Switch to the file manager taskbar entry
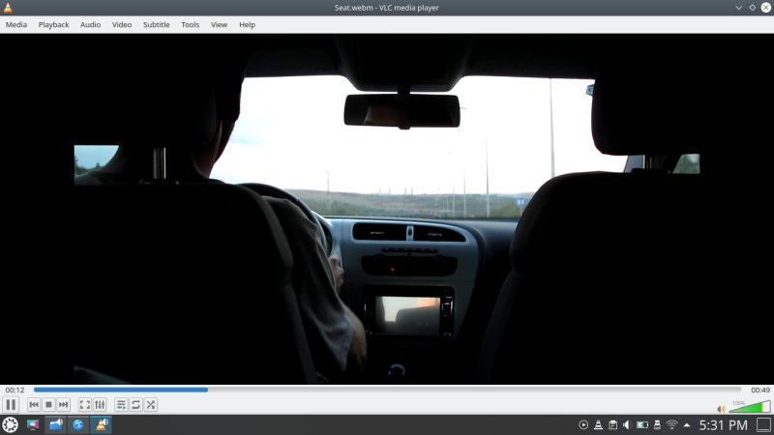774x435 pixels. (x=56, y=424)
